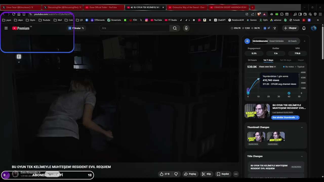Open the Views over time dropdown
The height and width of the screenshot is (182, 324).
(267, 67)
